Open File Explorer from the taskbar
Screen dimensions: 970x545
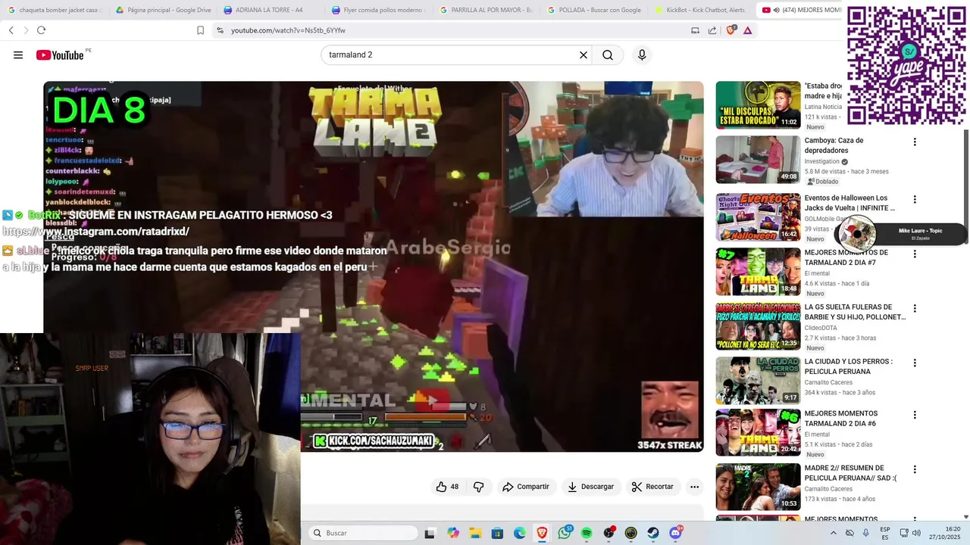tap(475, 533)
